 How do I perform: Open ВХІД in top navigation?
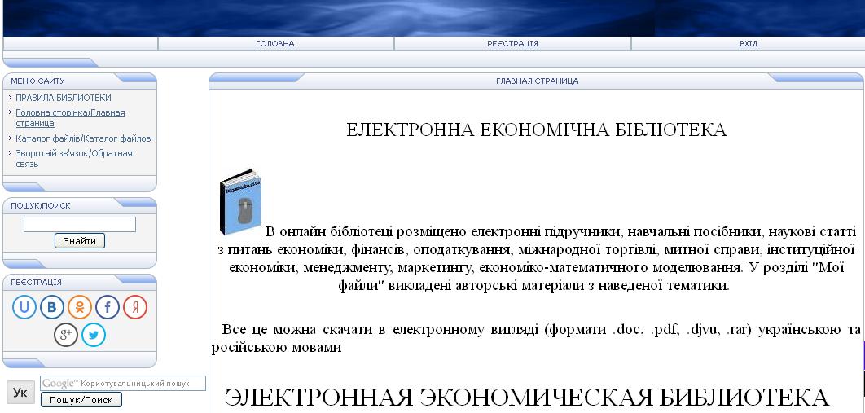coord(748,43)
